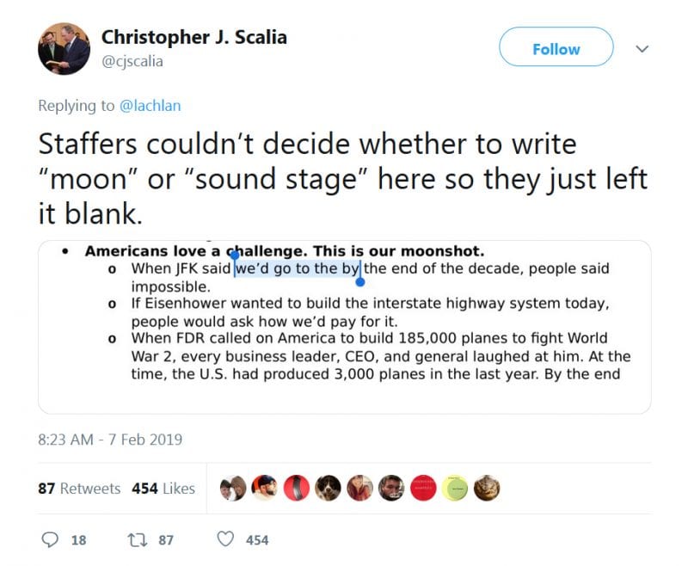Screen dimensions: 688x566
Task: Open the 8:23 AM - 7 Feb 2019 timestamp
Action: [x=110, y=440]
